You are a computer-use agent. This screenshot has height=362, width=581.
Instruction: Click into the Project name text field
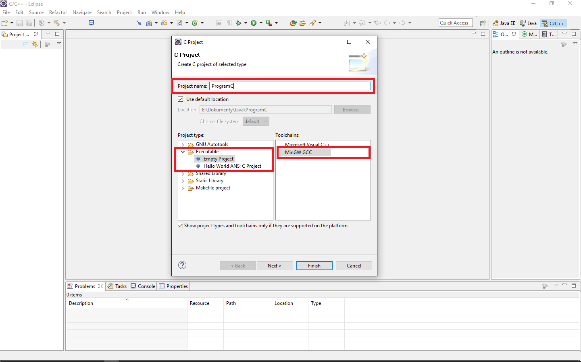289,86
